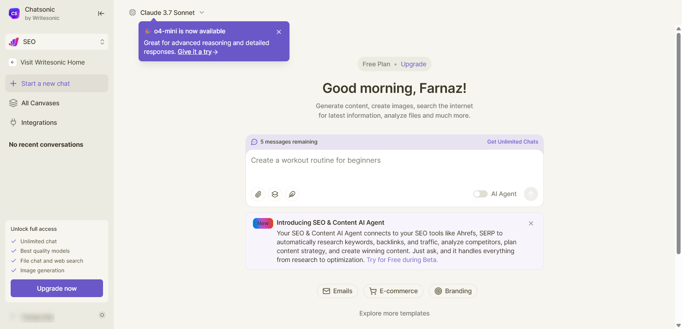682x329 pixels.
Task: Toggle the AI Agent switch
Action: tap(480, 194)
